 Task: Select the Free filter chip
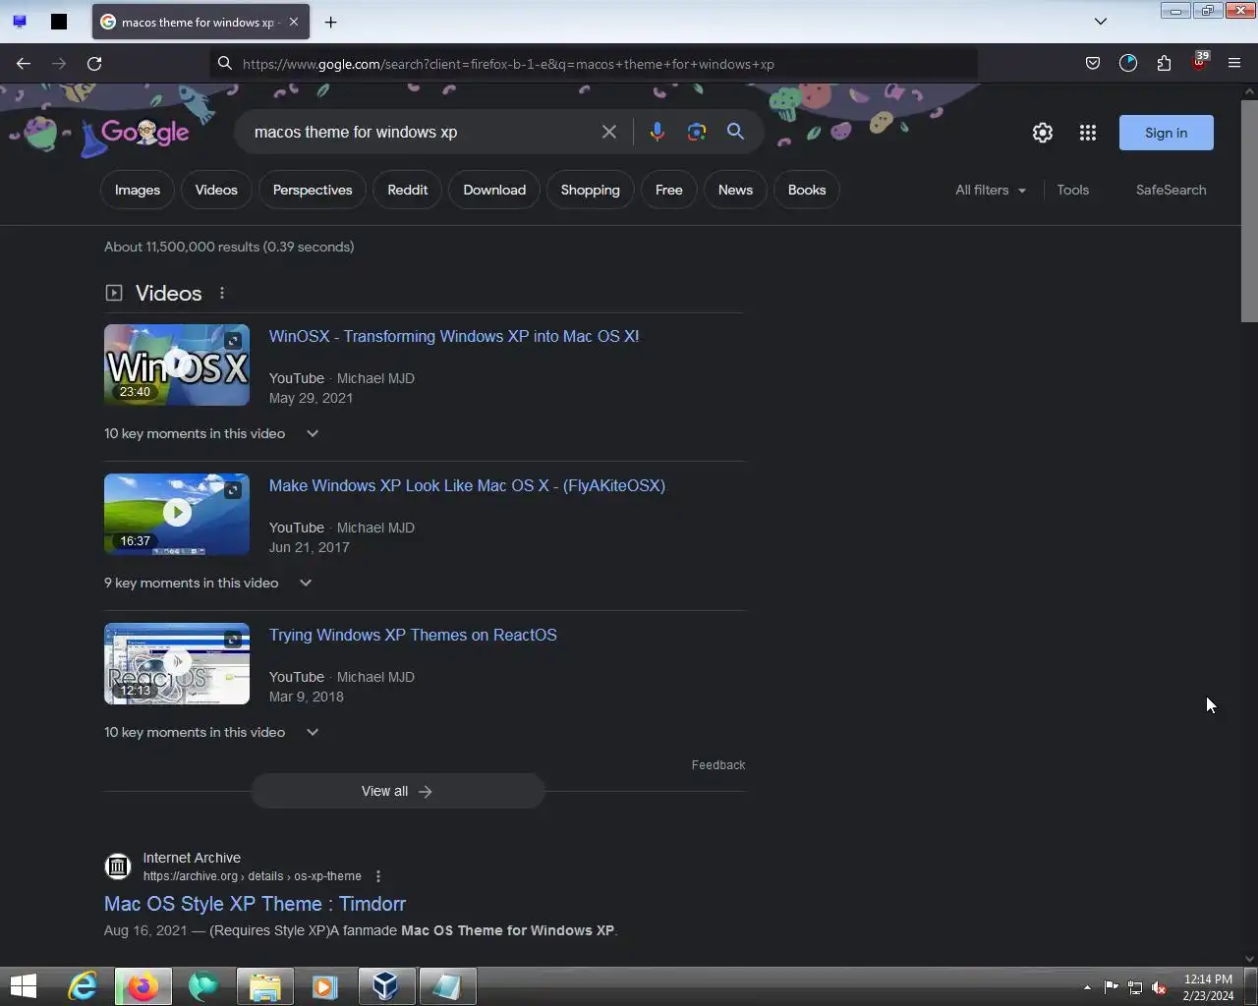[x=669, y=190]
